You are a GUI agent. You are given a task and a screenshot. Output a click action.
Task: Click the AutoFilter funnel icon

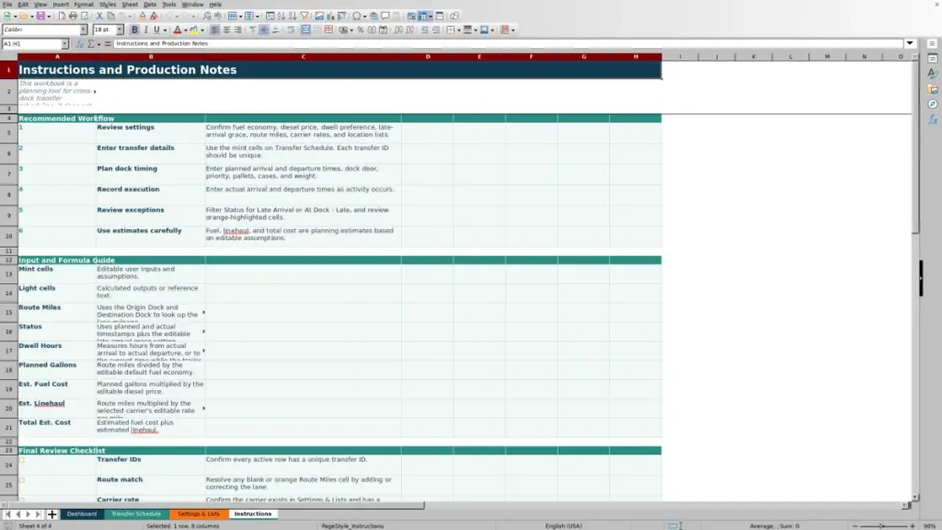point(304,17)
